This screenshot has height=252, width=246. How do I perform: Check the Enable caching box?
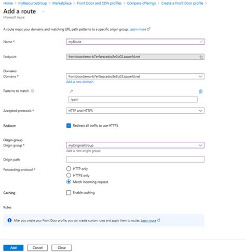[x=69, y=193]
